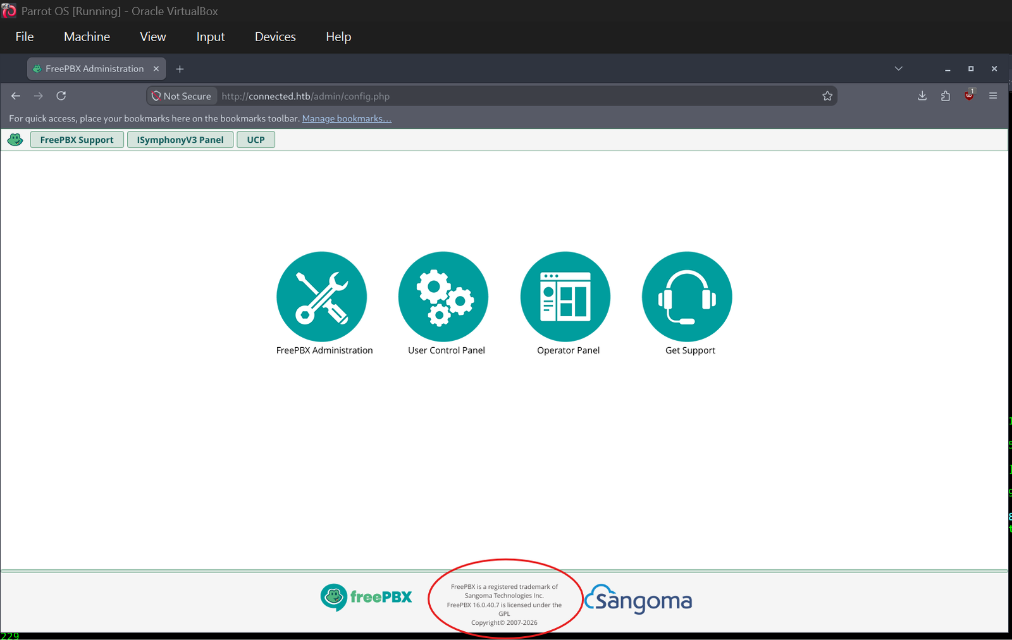Open the VirtualBox Machine menu
The width and height of the screenshot is (1012, 640).
[x=87, y=37]
